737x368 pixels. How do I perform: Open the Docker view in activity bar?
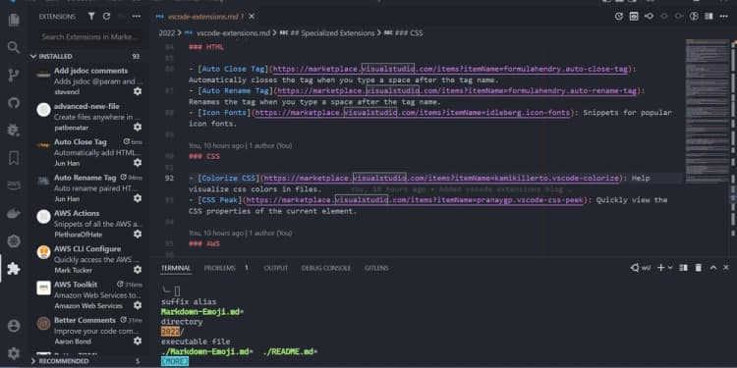pyautogui.click(x=14, y=213)
